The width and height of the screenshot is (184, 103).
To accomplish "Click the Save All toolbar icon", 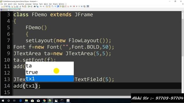I will 9,6.
